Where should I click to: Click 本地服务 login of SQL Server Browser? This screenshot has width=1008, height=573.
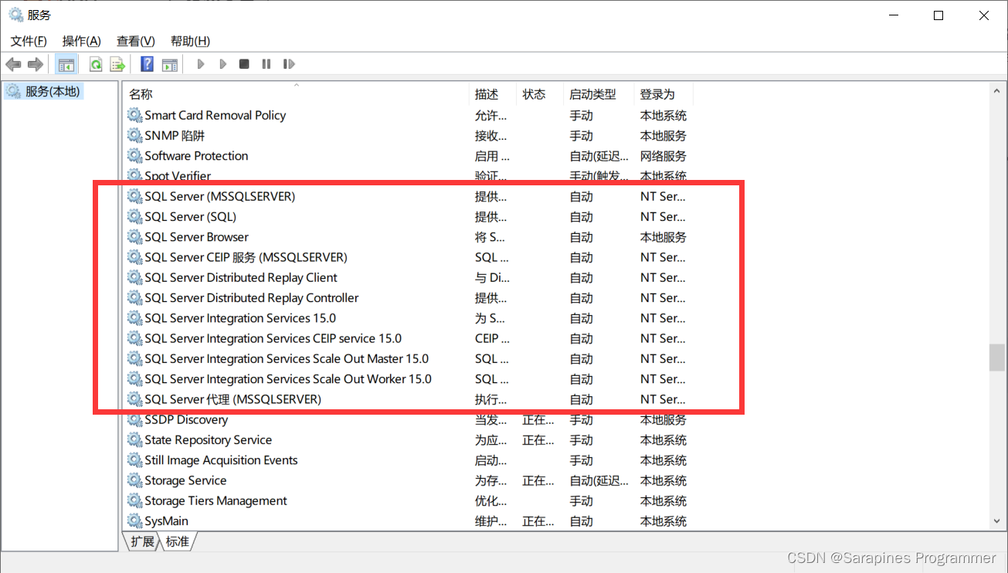point(664,237)
